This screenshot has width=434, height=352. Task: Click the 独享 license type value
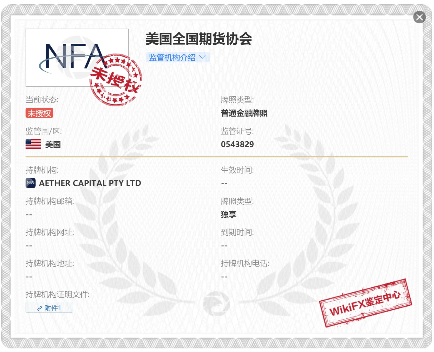229,214
